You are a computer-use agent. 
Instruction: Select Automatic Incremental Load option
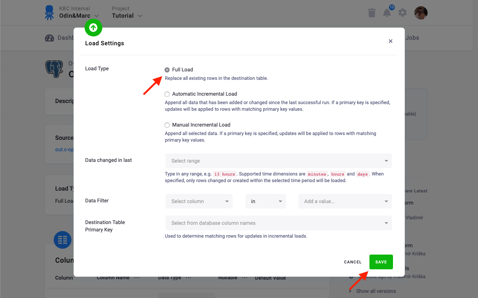click(x=167, y=94)
